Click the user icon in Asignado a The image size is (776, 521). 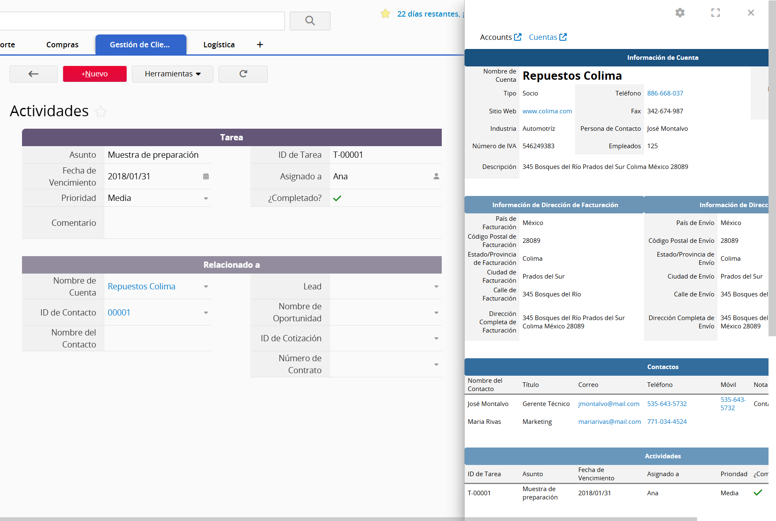pyautogui.click(x=436, y=176)
